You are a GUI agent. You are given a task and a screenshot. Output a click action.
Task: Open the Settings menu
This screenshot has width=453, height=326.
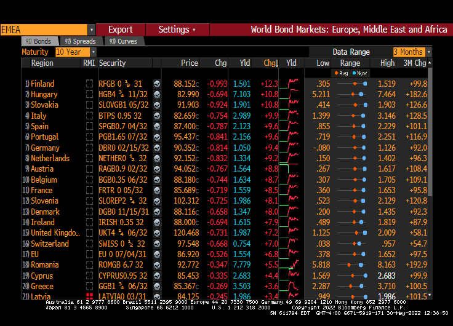point(176,30)
